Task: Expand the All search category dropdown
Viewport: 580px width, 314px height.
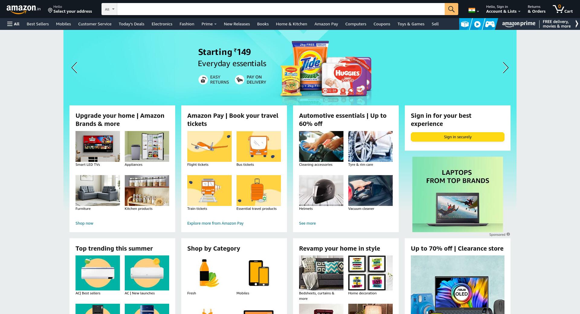Action: click(109, 9)
